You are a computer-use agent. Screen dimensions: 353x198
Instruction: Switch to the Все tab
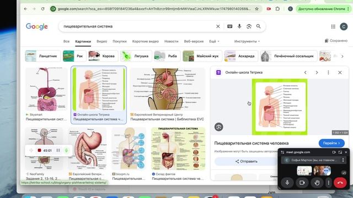point(66,41)
